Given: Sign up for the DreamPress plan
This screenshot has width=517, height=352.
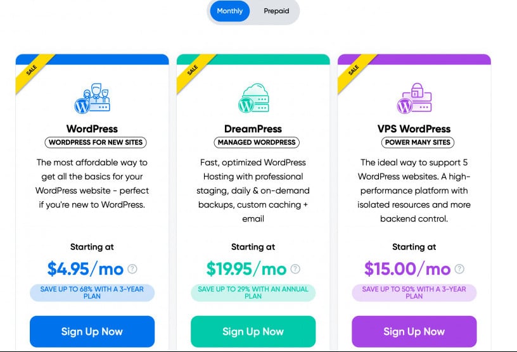Looking at the screenshot, I should (253, 332).
